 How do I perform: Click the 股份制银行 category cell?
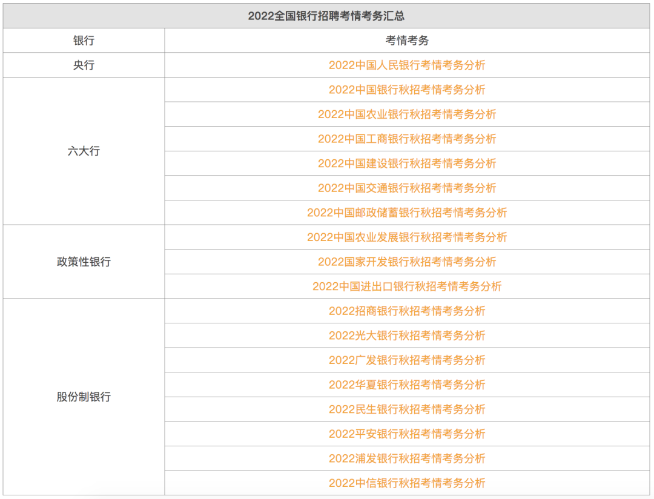pos(84,397)
